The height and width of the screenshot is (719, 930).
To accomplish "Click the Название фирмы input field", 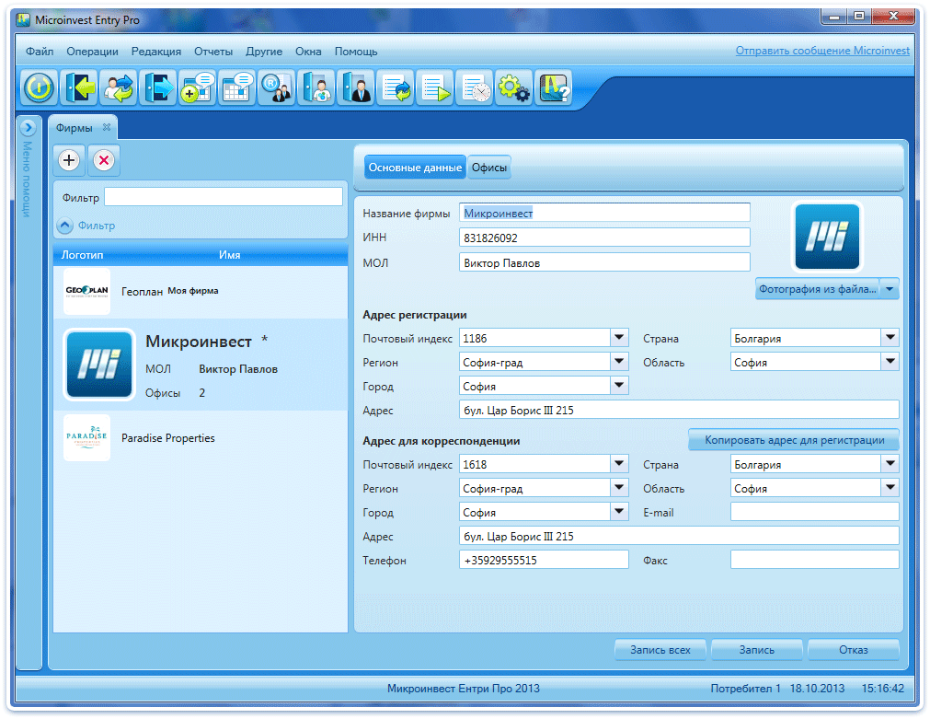I will [604, 214].
